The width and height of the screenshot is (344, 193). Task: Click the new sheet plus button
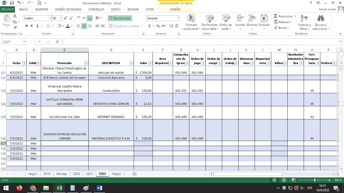click(x=134, y=174)
